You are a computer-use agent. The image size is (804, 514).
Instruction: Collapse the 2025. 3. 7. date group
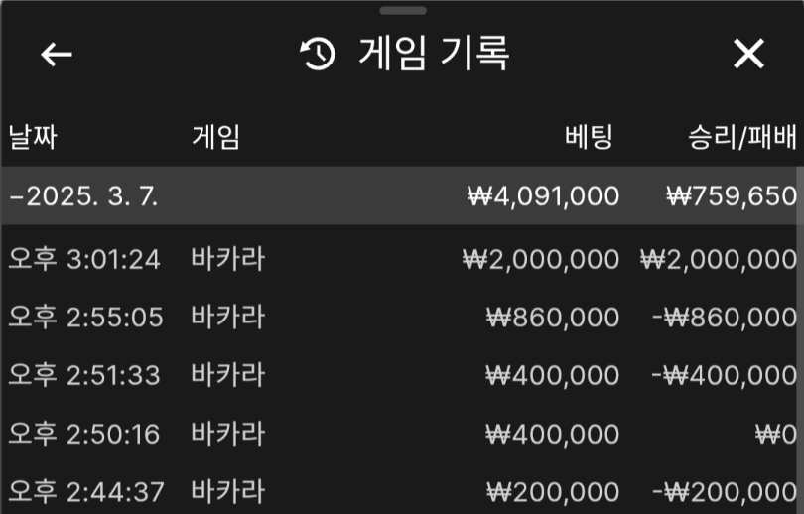(83, 195)
